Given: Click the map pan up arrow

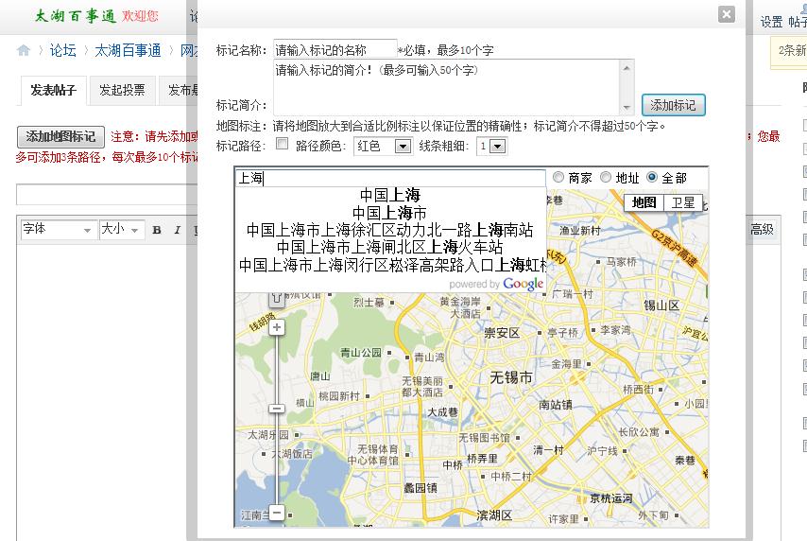Looking at the screenshot, I should [277, 298].
